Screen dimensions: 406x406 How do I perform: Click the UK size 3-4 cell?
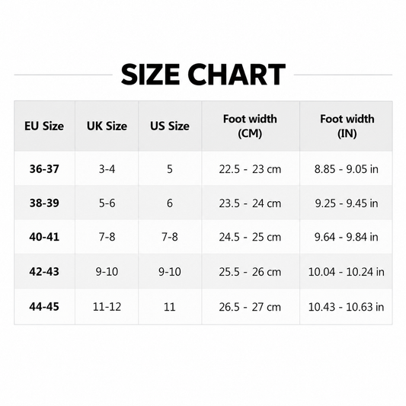tap(107, 169)
